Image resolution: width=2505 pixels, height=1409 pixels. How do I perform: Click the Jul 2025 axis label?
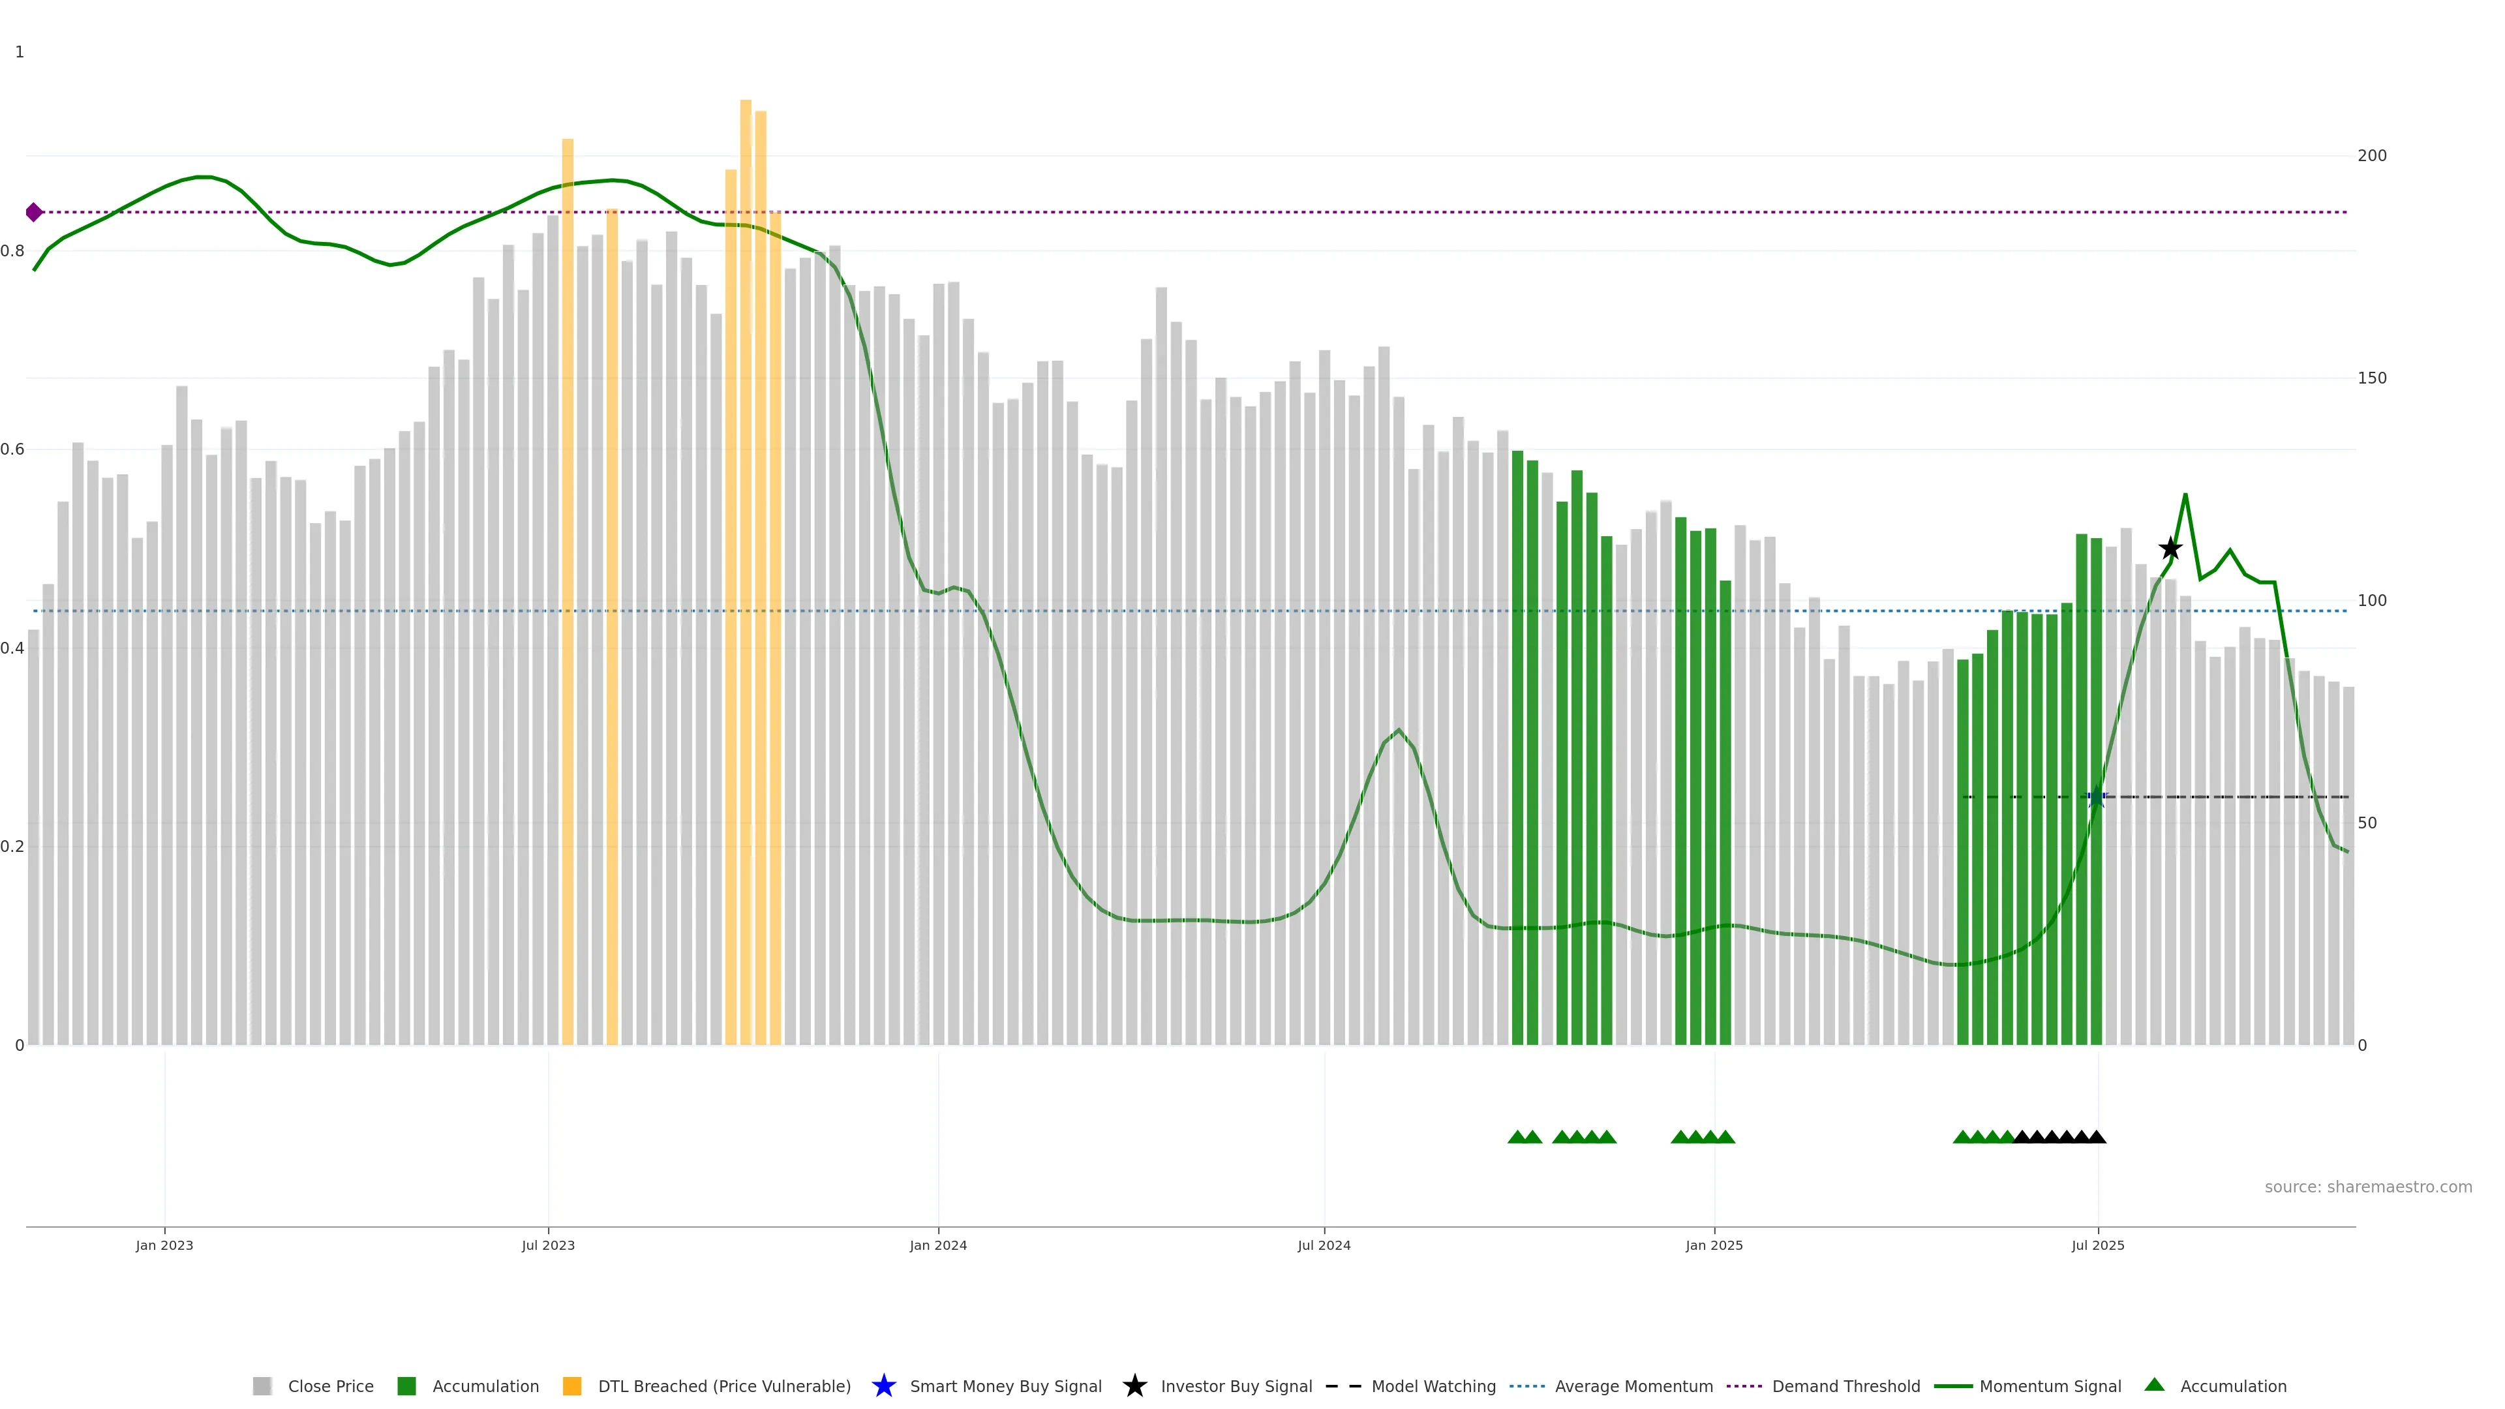[x=2099, y=1246]
